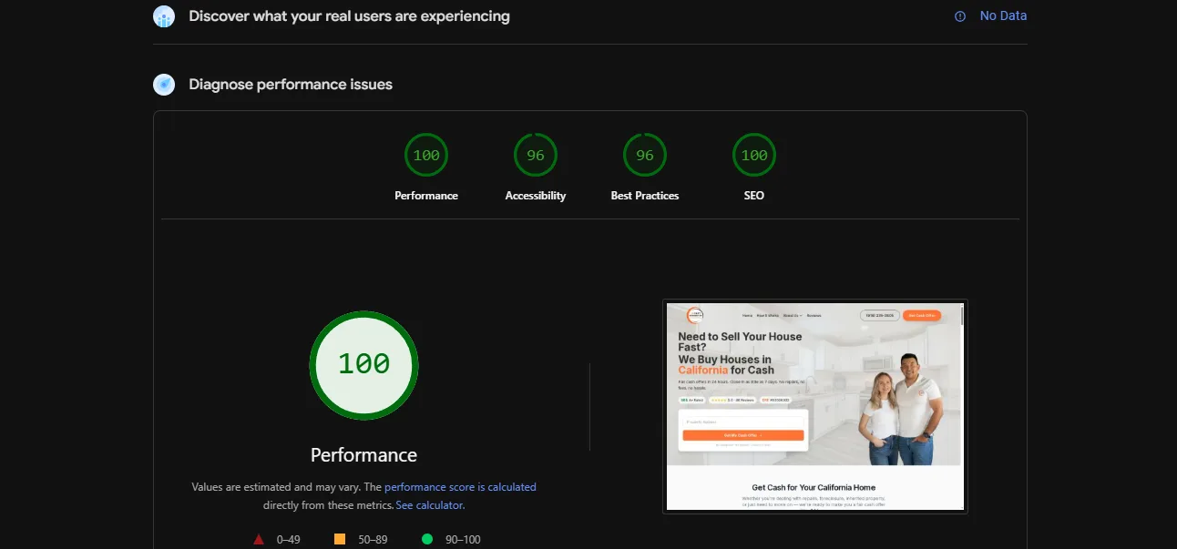Open the page screenshot thumbnail
The width and height of the screenshot is (1177, 549).
pos(814,406)
